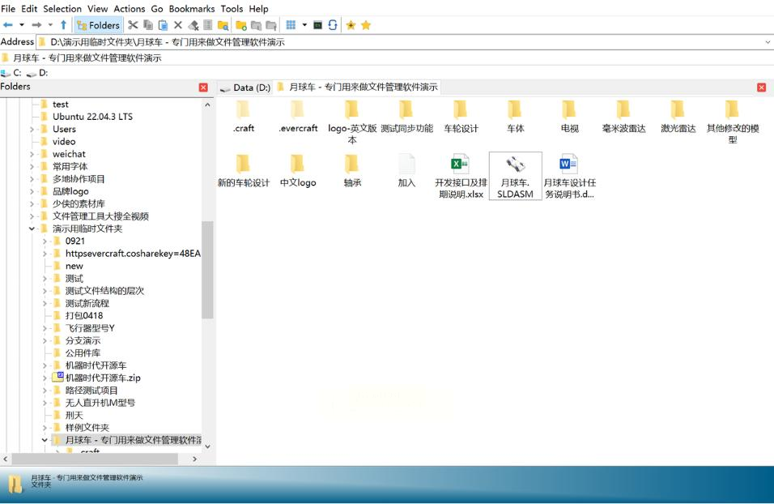774x504 pixels.
Task: Click the Cut scissors icon
Action: (x=133, y=25)
